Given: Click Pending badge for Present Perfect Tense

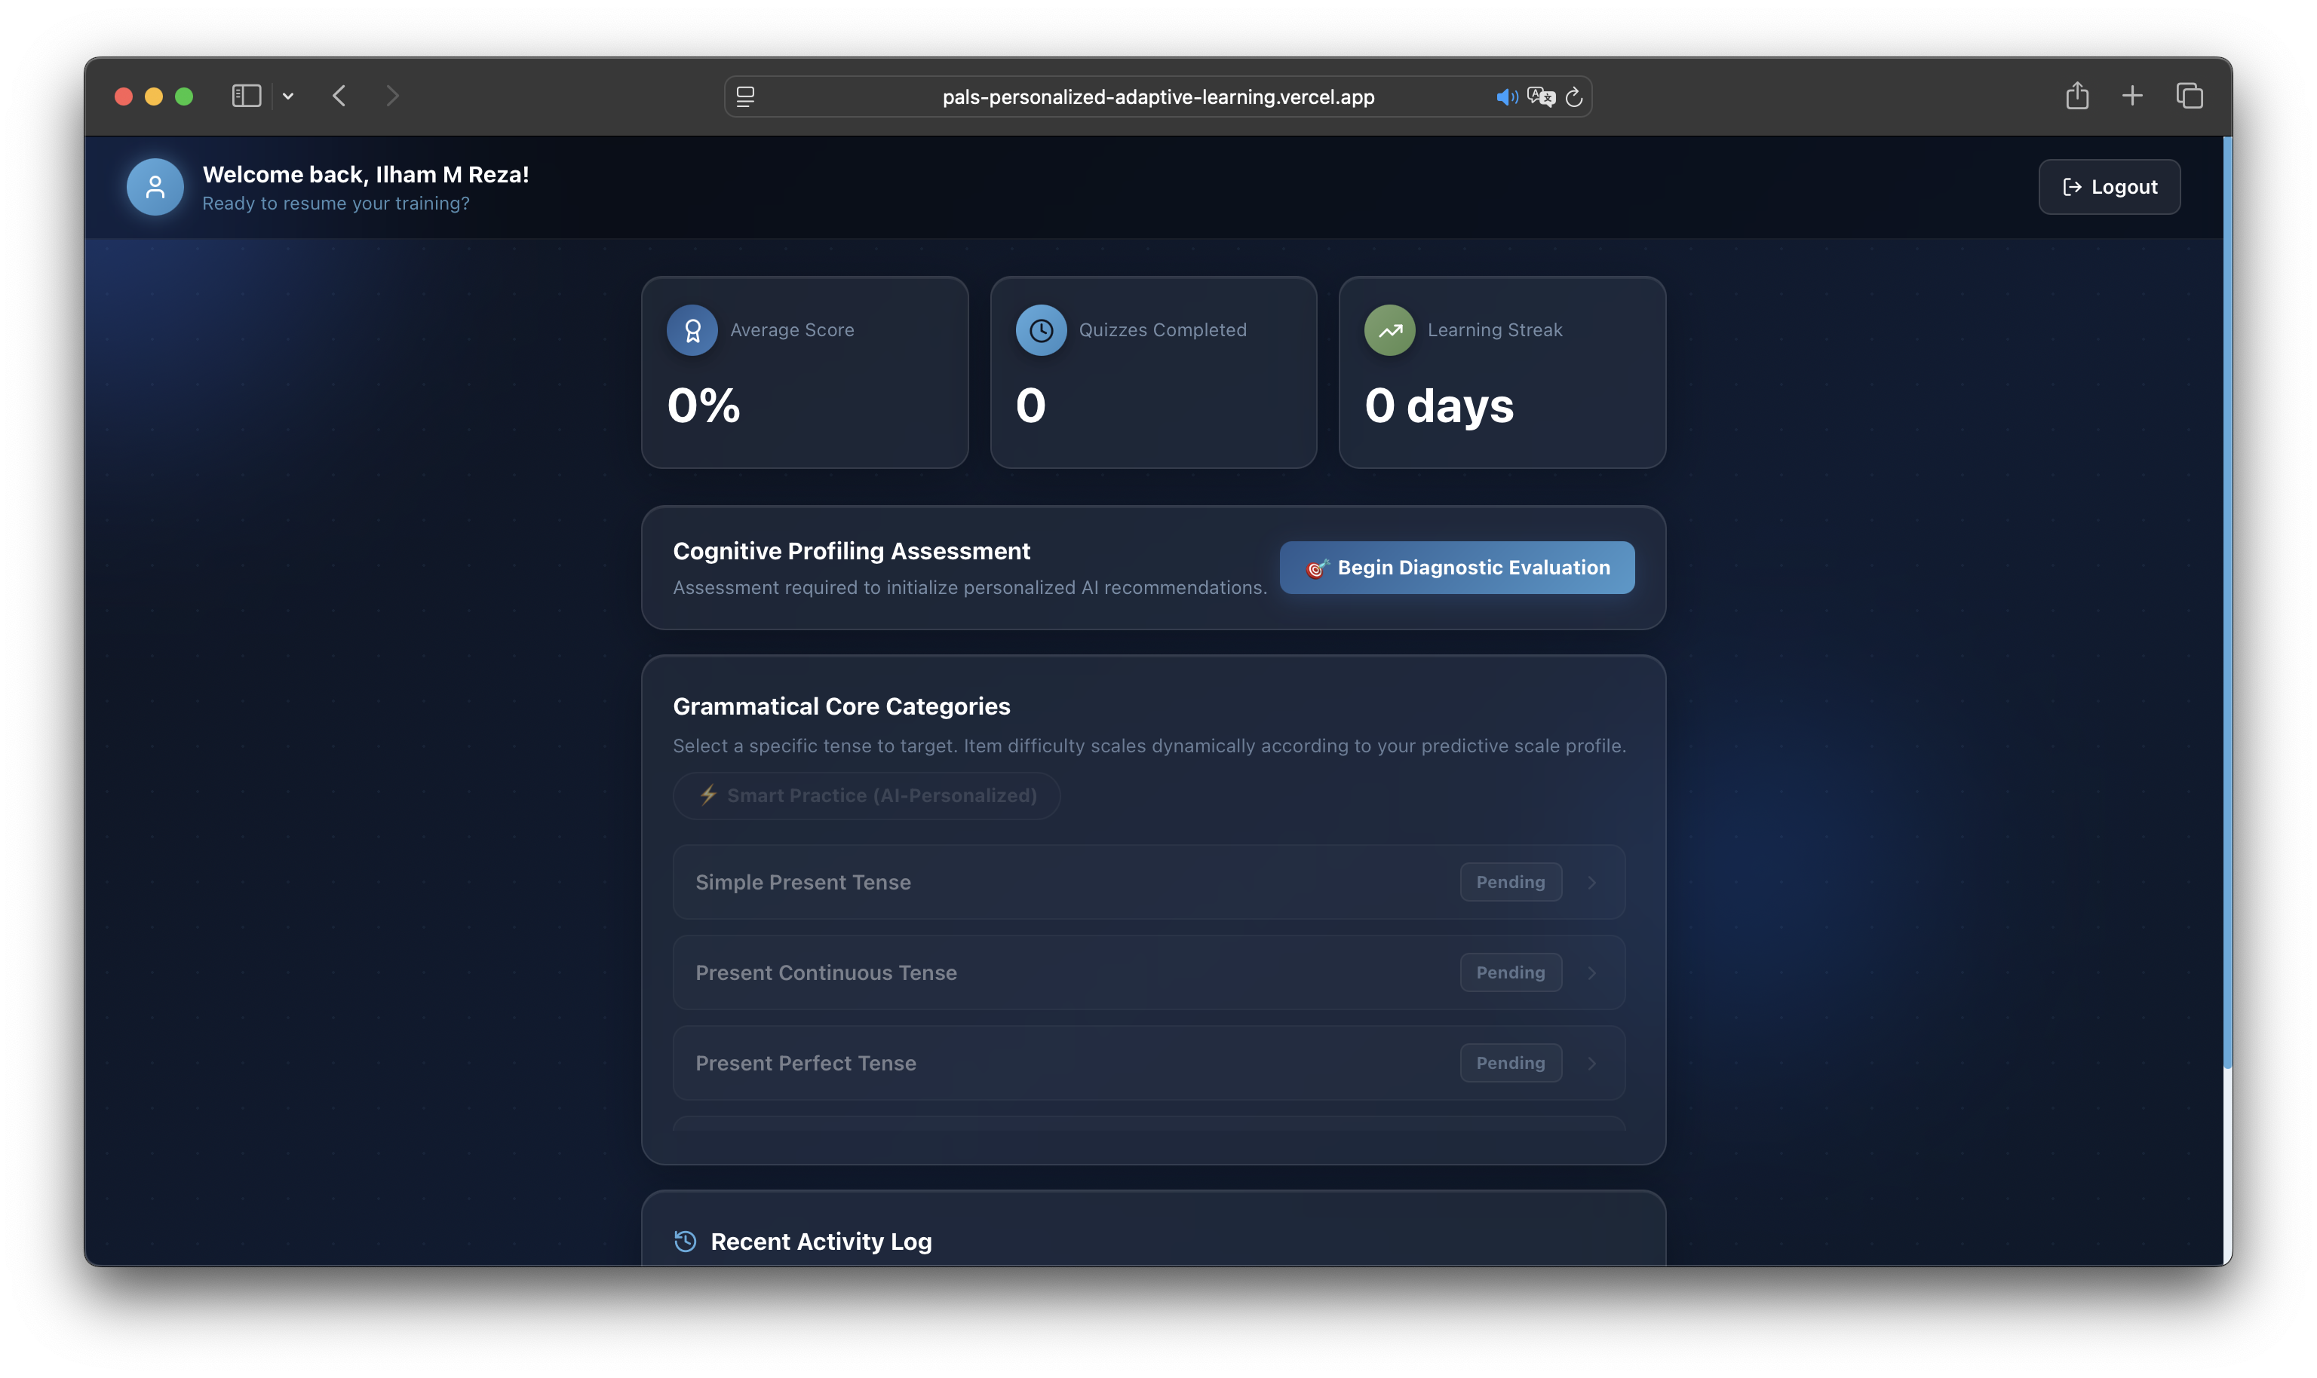Looking at the screenshot, I should click(x=1511, y=1063).
